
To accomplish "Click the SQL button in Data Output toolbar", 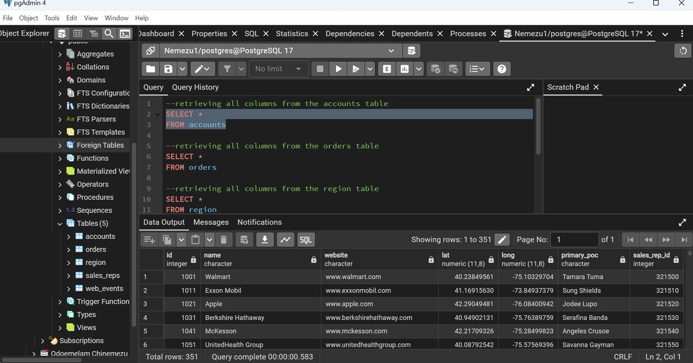I will click(305, 239).
